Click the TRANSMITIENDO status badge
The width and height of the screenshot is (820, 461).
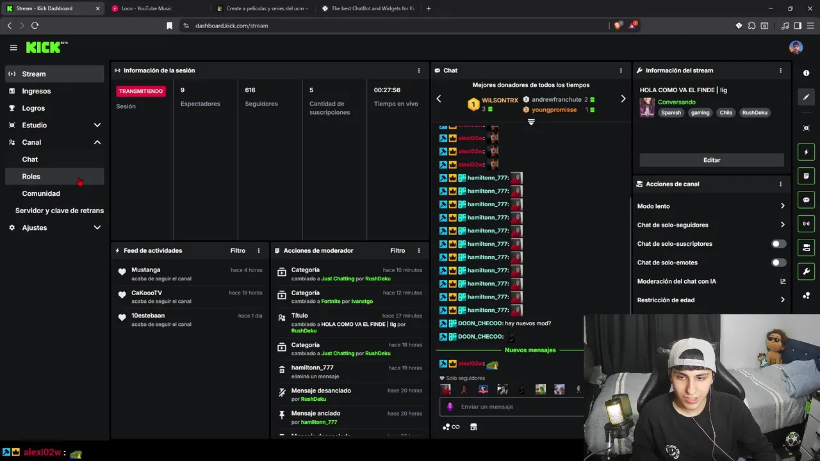point(140,91)
